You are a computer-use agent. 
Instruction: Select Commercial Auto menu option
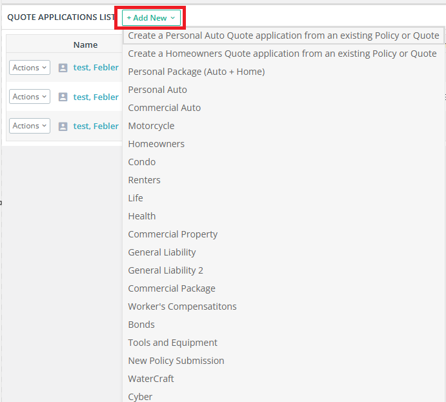(165, 108)
